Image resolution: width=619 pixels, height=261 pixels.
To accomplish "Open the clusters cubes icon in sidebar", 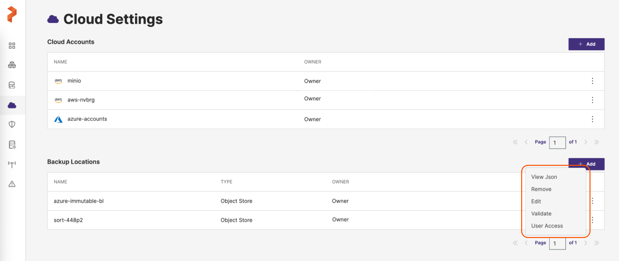I will coord(12,65).
